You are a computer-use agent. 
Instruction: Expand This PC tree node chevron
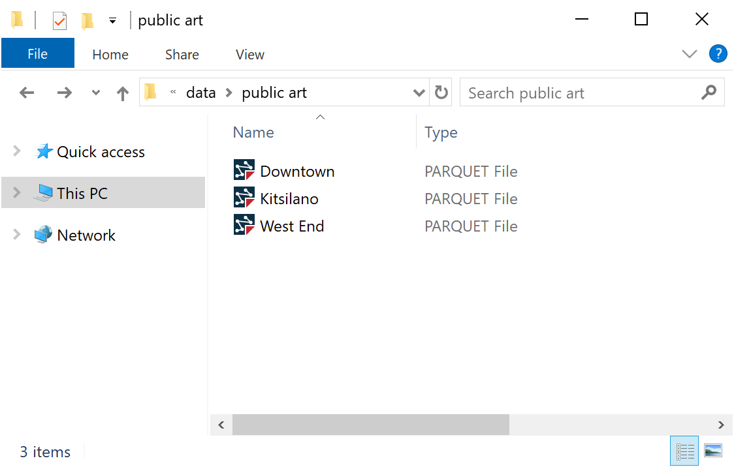coord(16,192)
